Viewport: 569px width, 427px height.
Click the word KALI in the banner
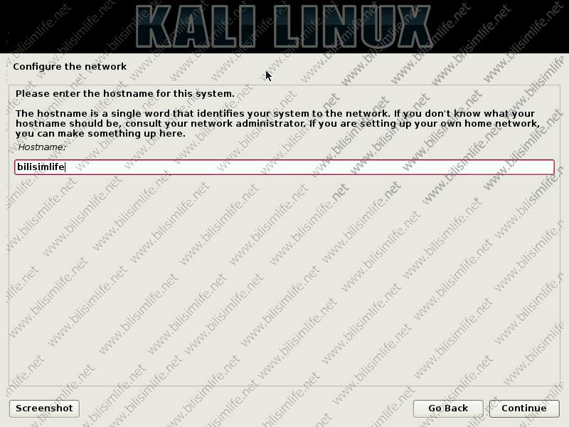coord(195,26)
